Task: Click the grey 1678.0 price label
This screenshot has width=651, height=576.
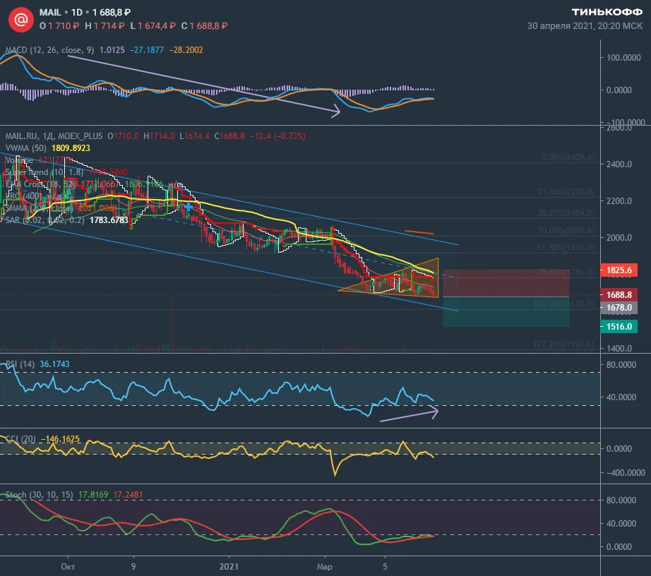Action: 619,308
